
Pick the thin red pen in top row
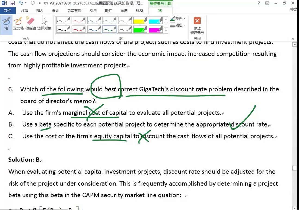coord(79,20)
